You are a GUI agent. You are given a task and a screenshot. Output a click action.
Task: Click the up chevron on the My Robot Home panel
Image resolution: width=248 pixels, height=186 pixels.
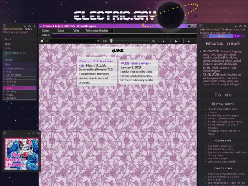34,133
